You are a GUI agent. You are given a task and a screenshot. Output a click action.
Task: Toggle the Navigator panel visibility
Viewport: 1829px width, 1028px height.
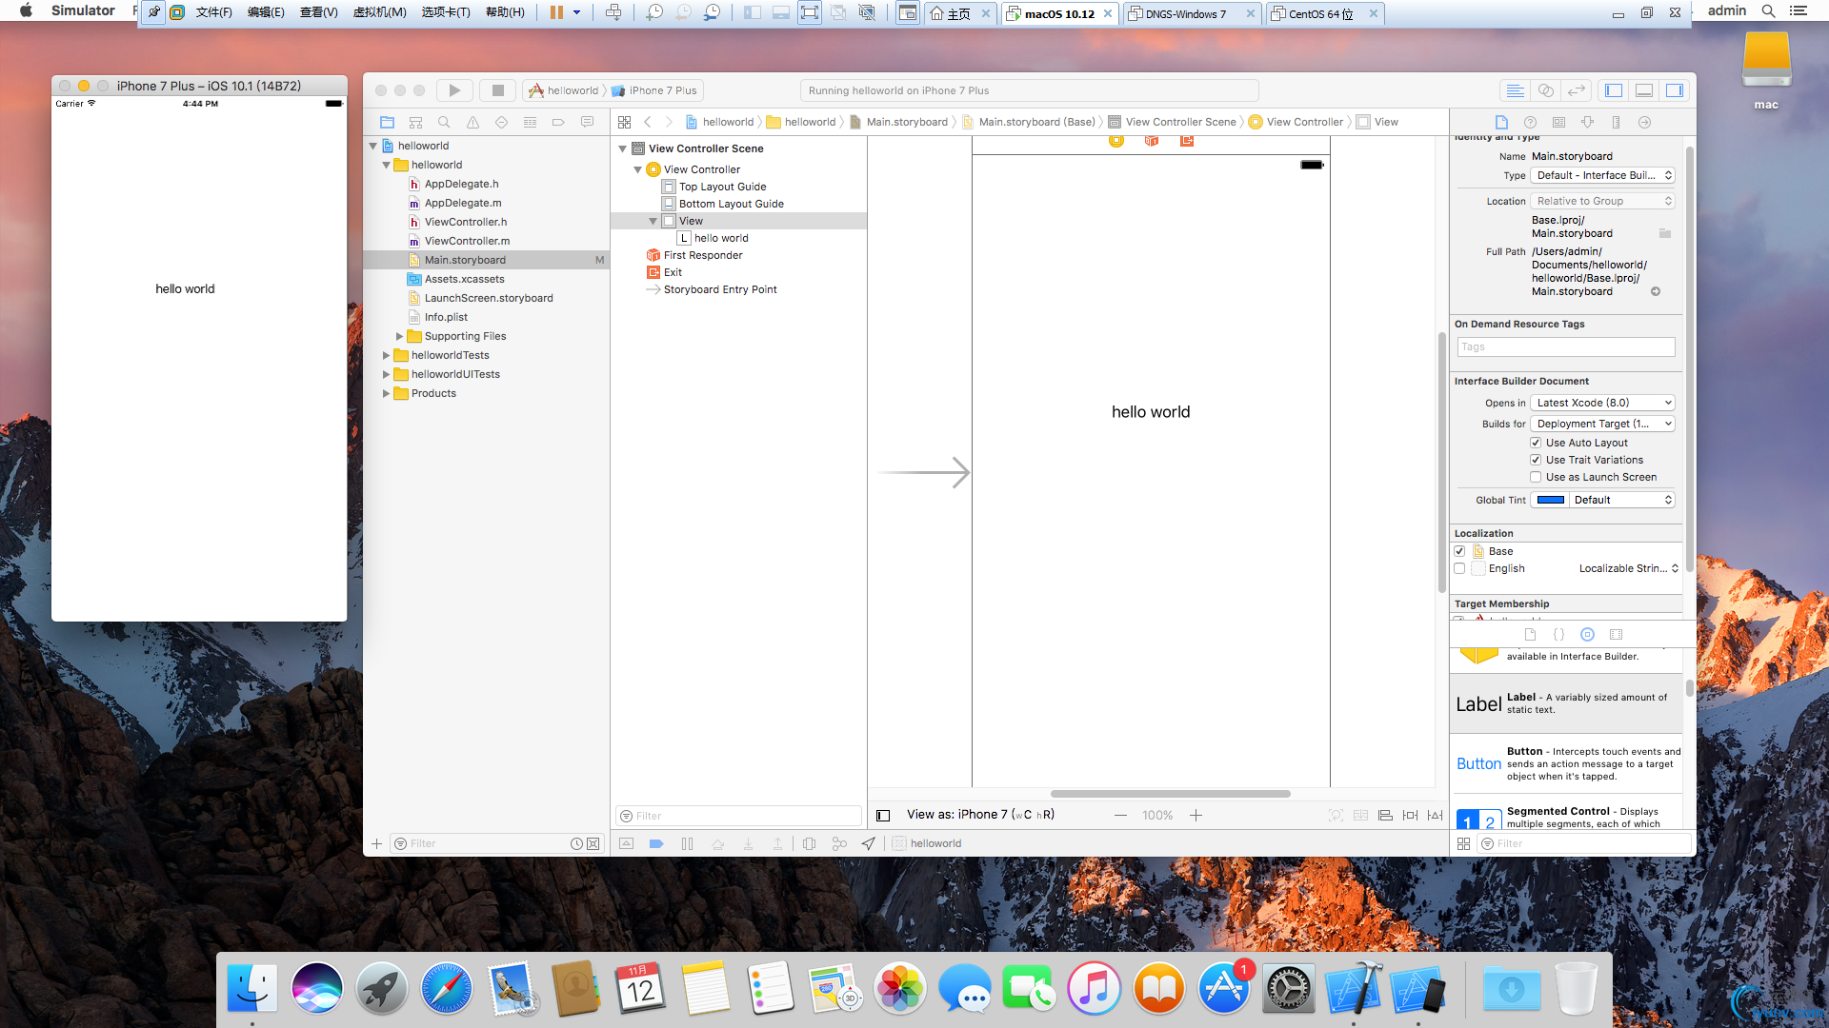coord(1614,90)
